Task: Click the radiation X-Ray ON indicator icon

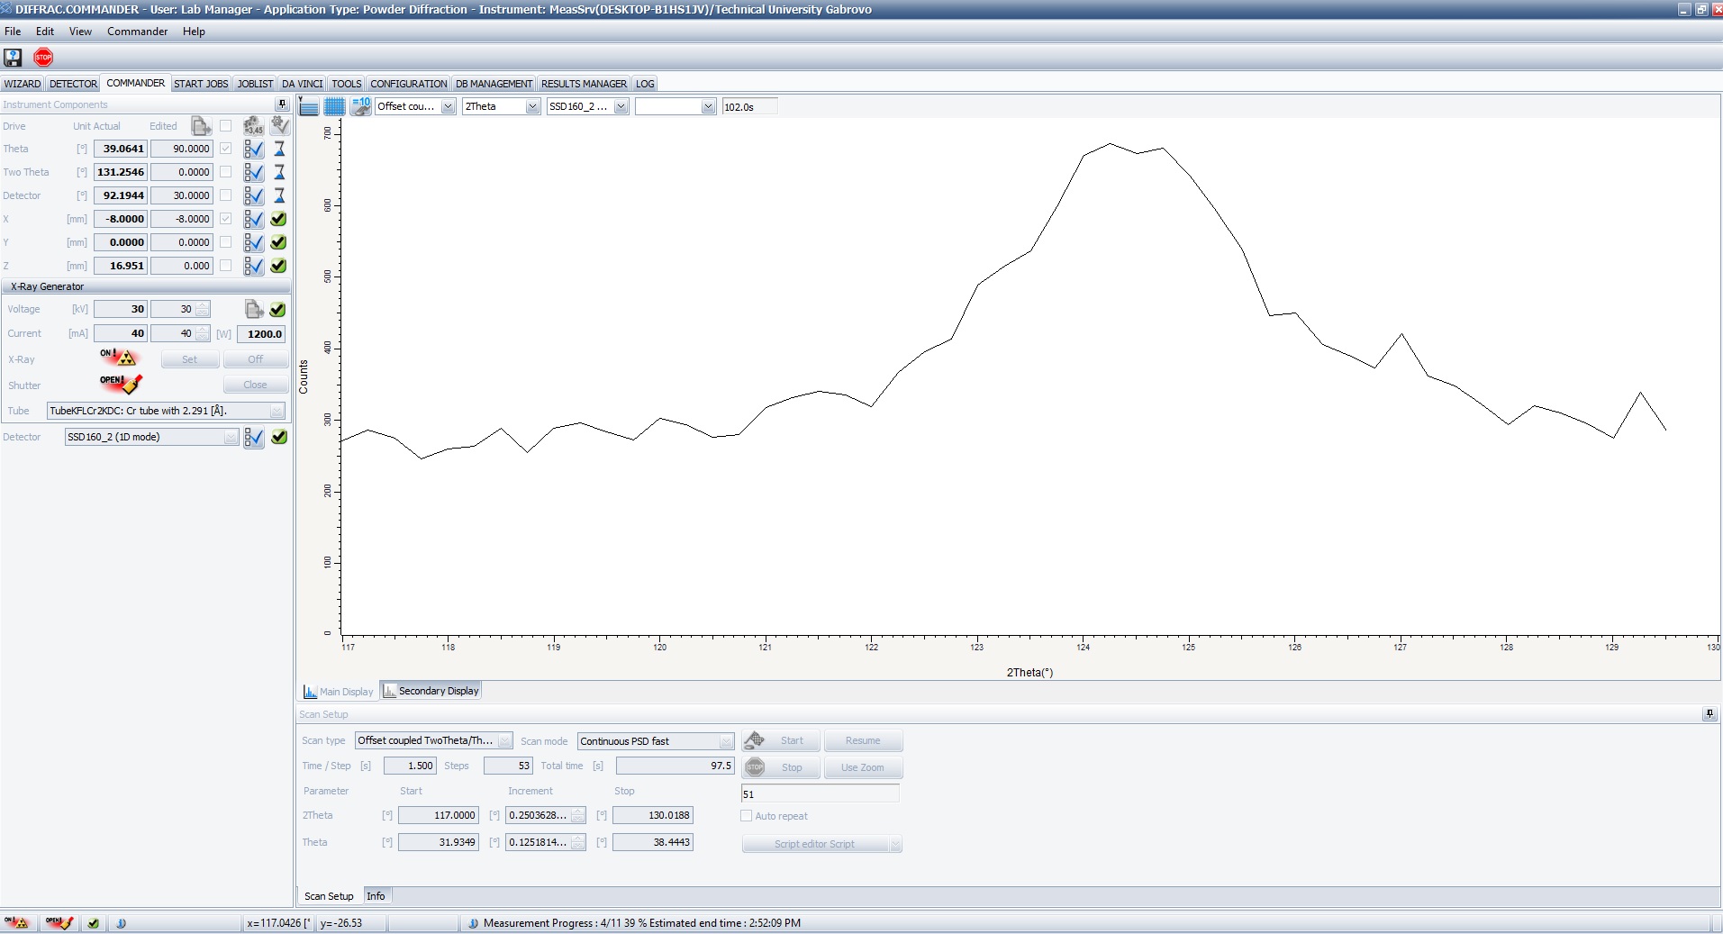Action: [119, 358]
